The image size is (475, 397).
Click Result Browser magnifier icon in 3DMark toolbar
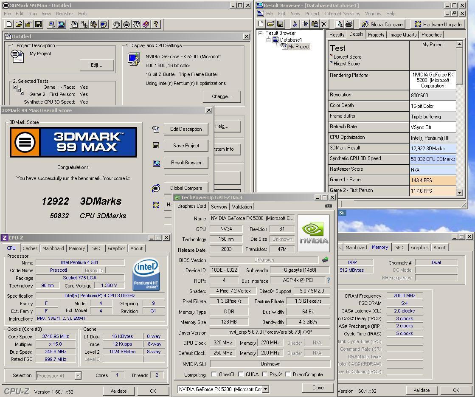(61, 24)
